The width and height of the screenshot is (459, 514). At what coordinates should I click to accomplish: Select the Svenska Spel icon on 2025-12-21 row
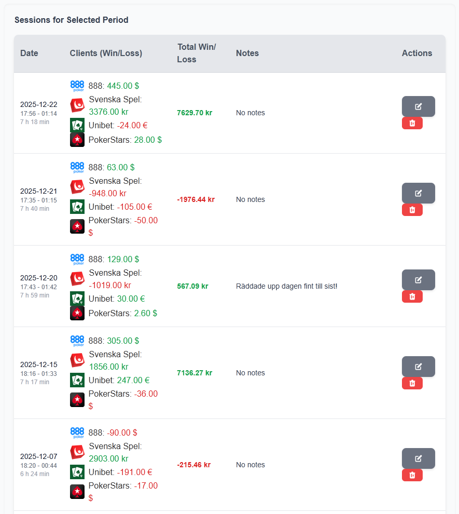[77, 187]
